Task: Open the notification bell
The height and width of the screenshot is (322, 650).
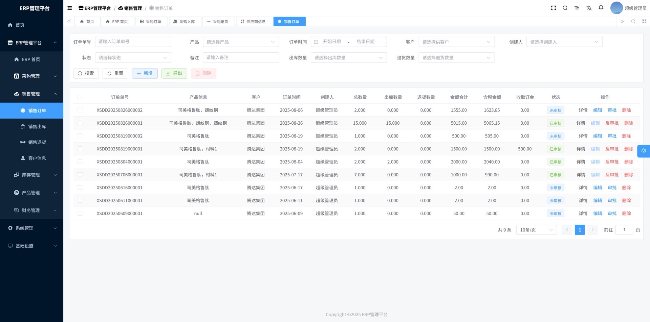Action: click(x=601, y=7)
